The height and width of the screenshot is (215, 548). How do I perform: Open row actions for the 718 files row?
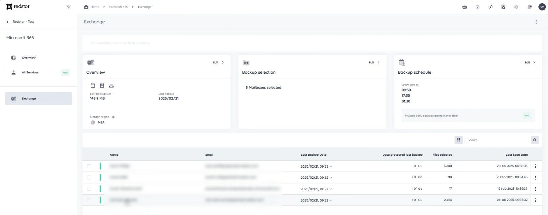point(535,177)
